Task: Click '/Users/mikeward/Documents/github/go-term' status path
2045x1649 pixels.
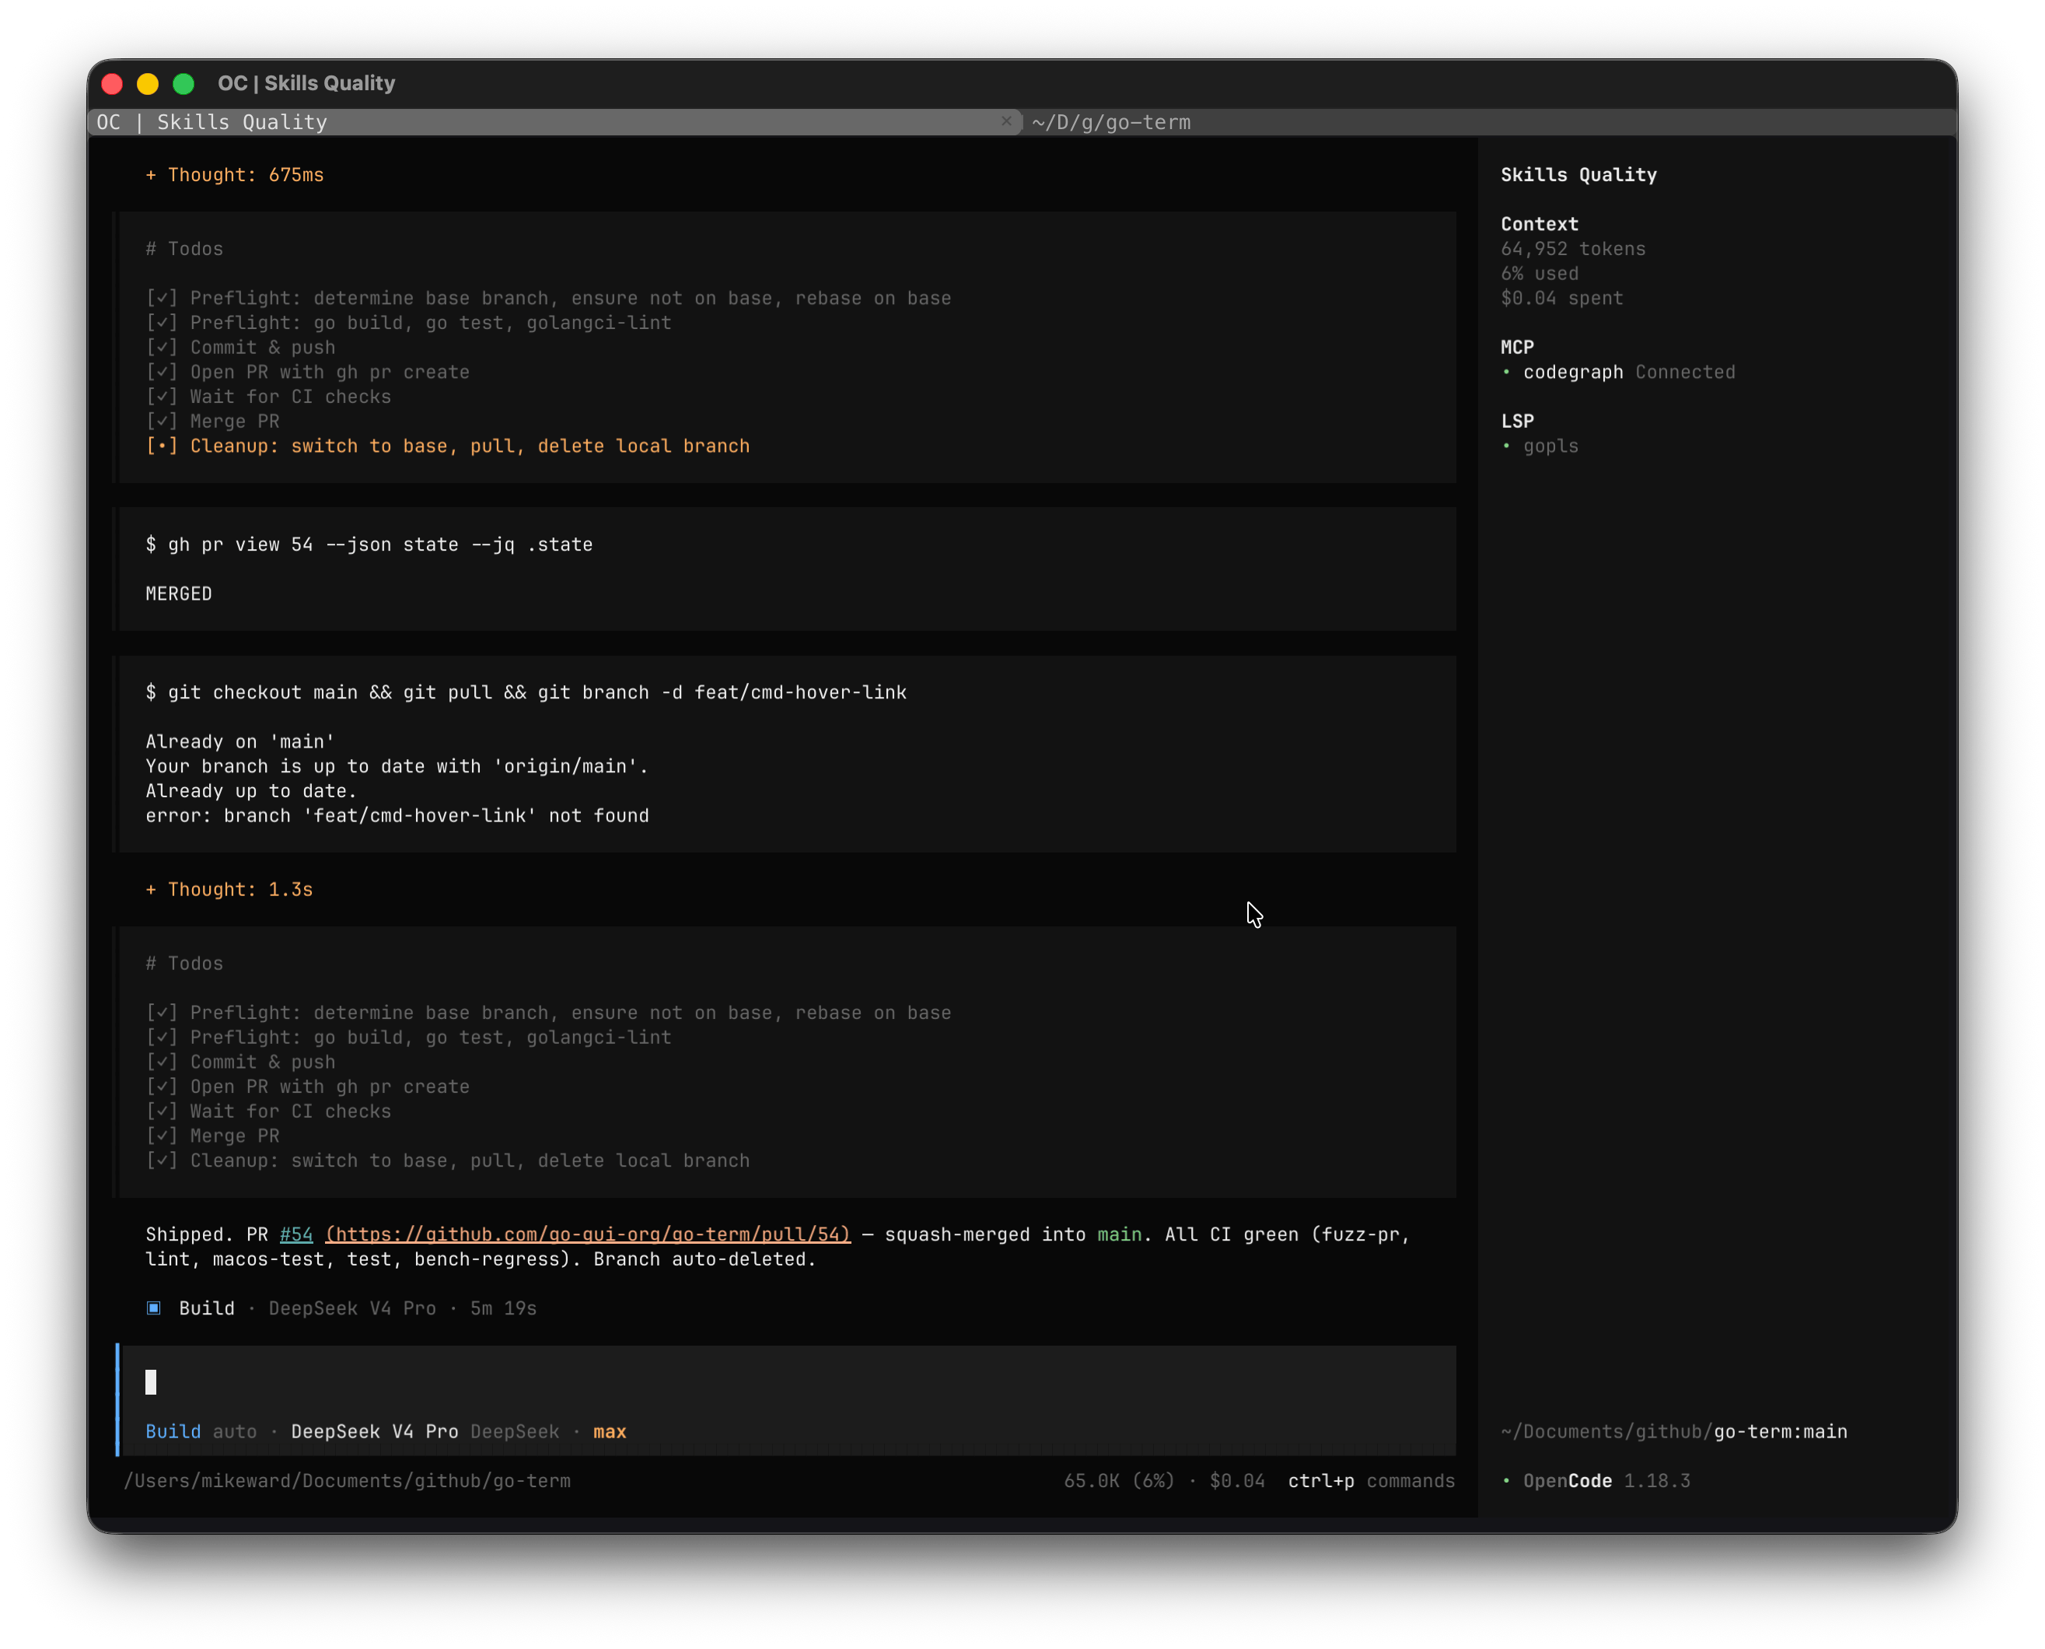Action: coord(347,1481)
